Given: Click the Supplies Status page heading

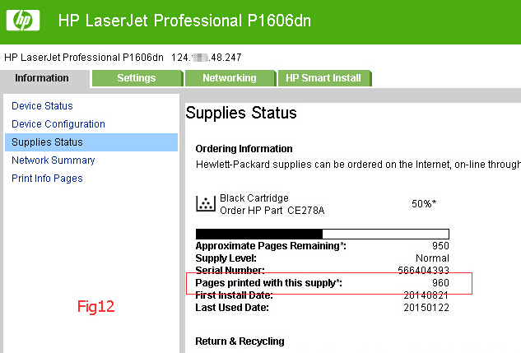Looking at the screenshot, I should pos(241,113).
